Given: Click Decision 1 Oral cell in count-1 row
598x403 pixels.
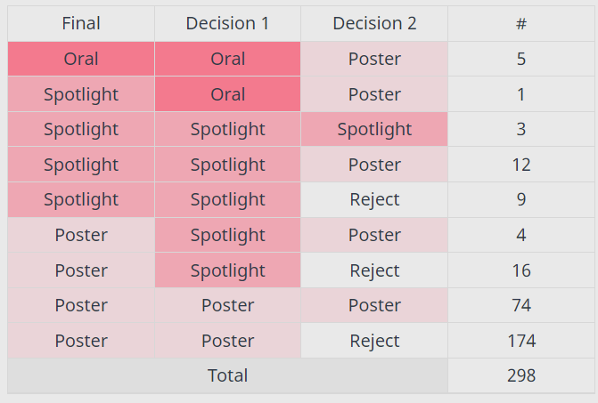Looking at the screenshot, I should pyautogui.click(x=227, y=94).
